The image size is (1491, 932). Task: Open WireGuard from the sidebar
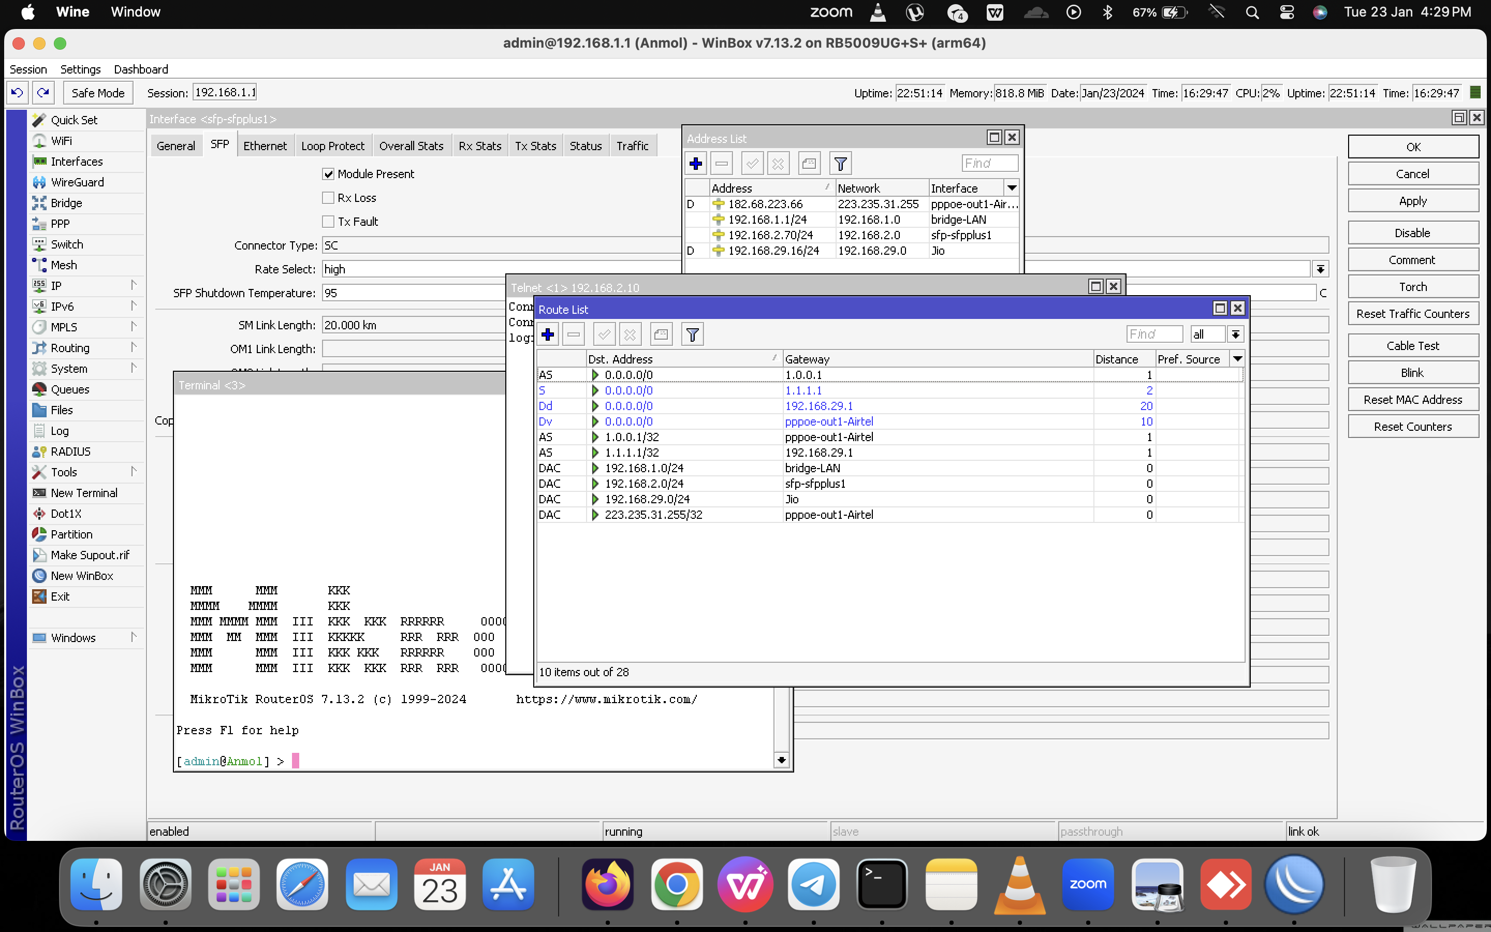[77, 182]
